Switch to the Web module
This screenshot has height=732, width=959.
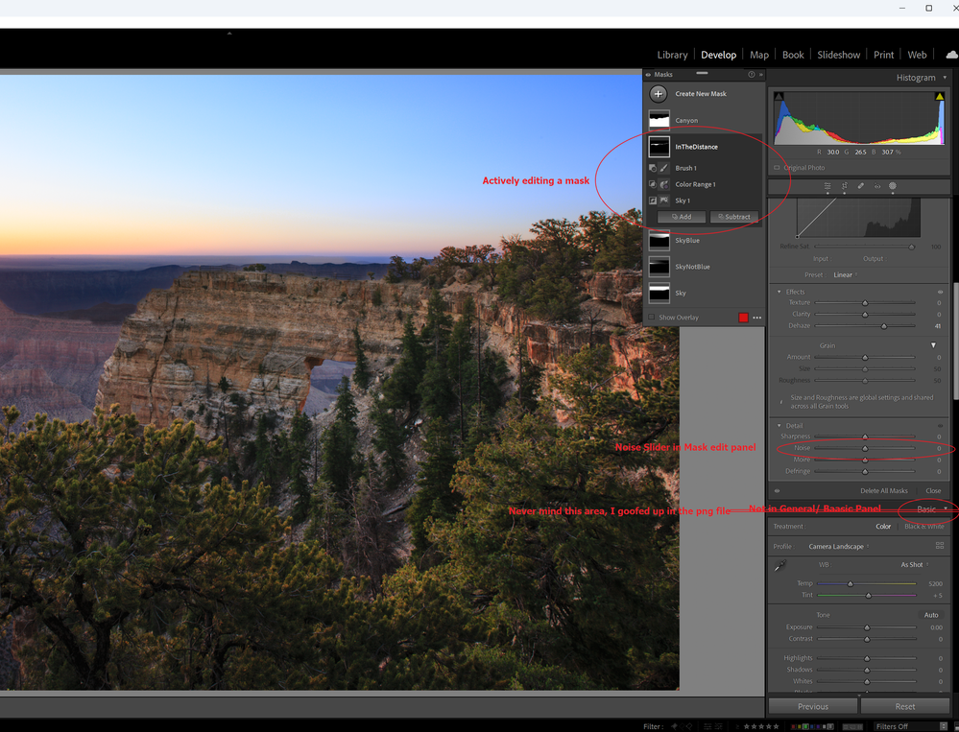click(x=917, y=55)
